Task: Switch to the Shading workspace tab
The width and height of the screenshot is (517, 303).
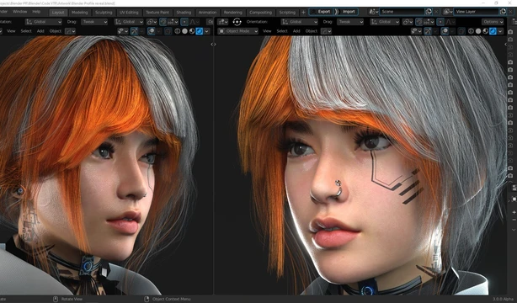Action: pos(184,13)
